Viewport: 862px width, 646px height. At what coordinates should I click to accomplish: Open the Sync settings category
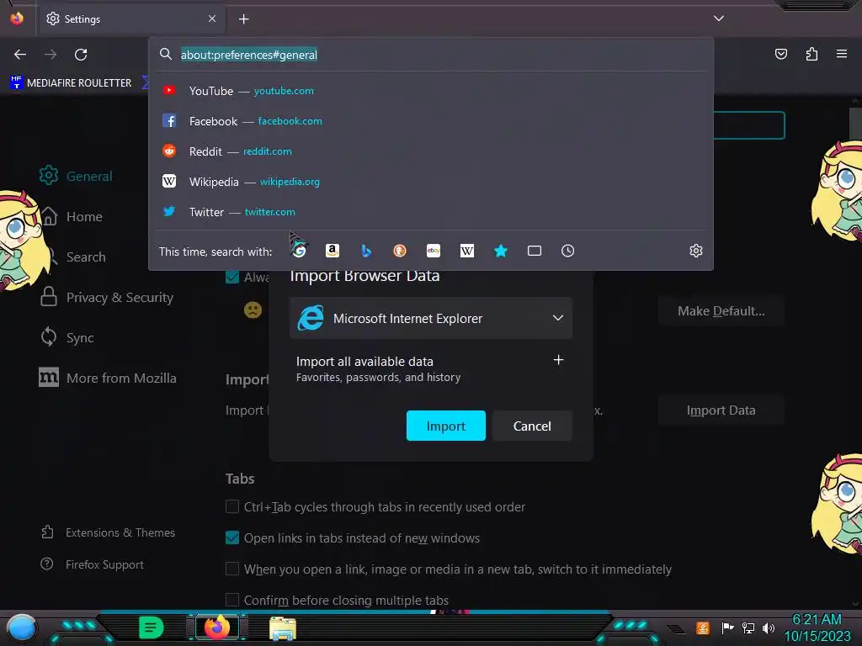pyautogui.click(x=67, y=337)
